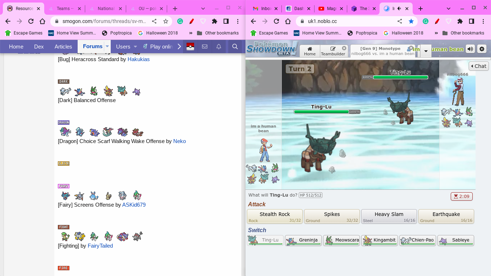Screen dimensions: 491x276
Task: Share the smogon.com page via address bar icon
Action: (x=154, y=21)
